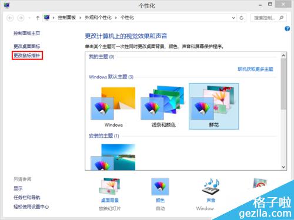Open the Screen Saver icon
This screenshot has width=294, height=220.
tap(260, 183)
